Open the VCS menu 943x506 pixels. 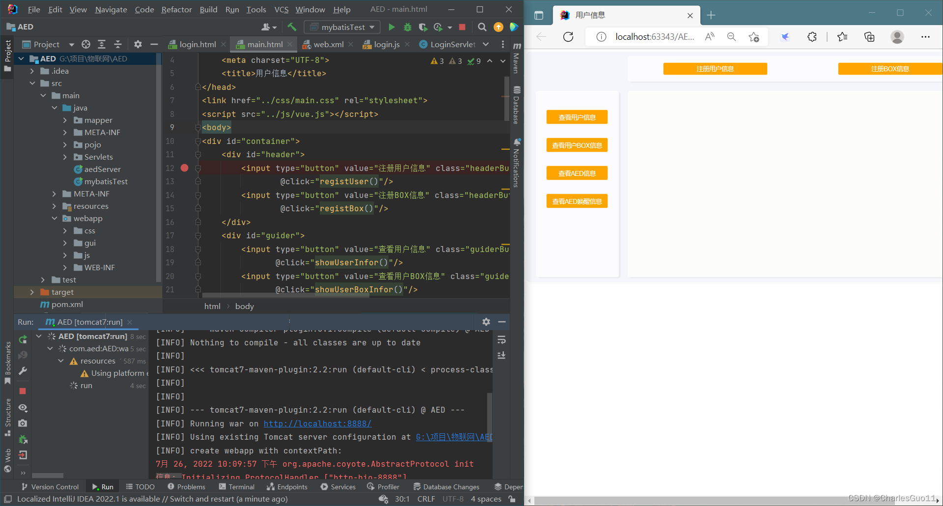click(x=281, y=9)
